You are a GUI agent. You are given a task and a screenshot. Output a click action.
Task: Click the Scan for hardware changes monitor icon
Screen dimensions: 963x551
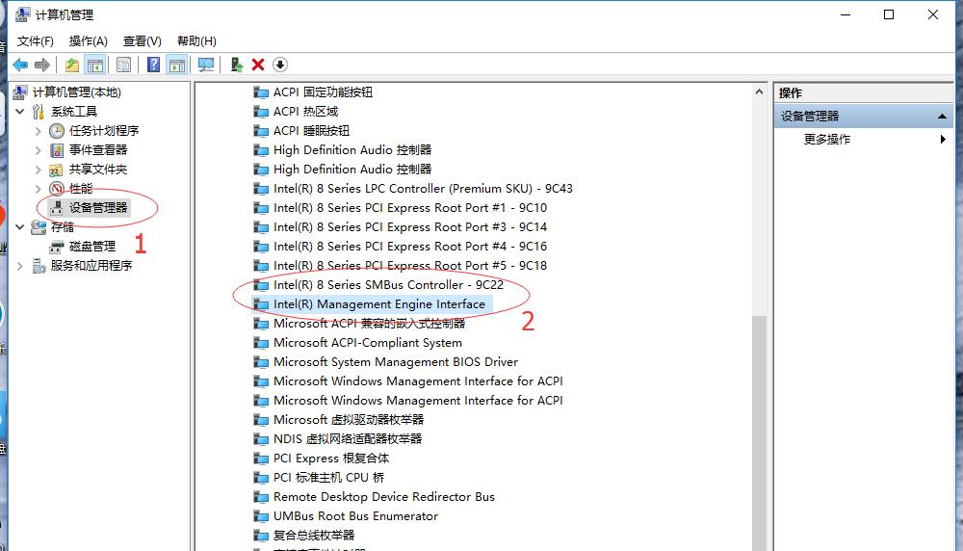click(x=206, y=65)
